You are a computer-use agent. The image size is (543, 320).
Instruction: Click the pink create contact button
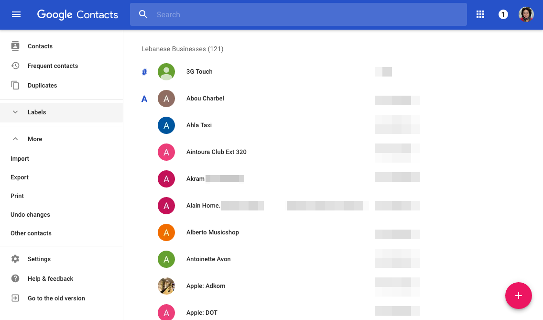click(518, 296)
